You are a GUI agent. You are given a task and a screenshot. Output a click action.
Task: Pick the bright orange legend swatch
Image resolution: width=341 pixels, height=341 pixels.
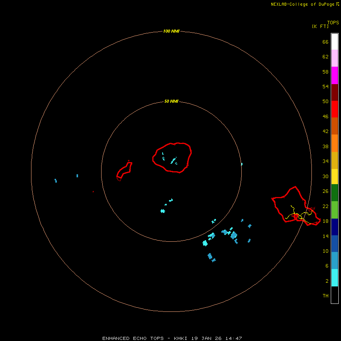[335, 143]
